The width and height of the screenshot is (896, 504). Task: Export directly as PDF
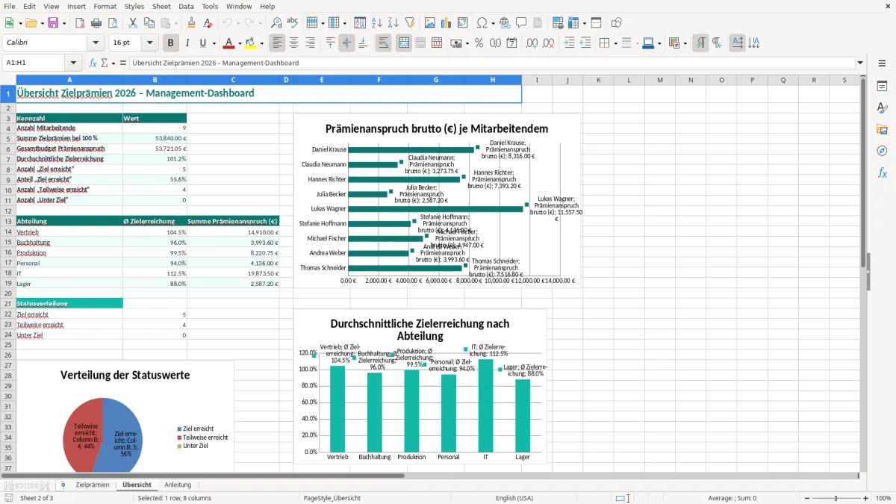pyautogui.click(x=80, y=23)
